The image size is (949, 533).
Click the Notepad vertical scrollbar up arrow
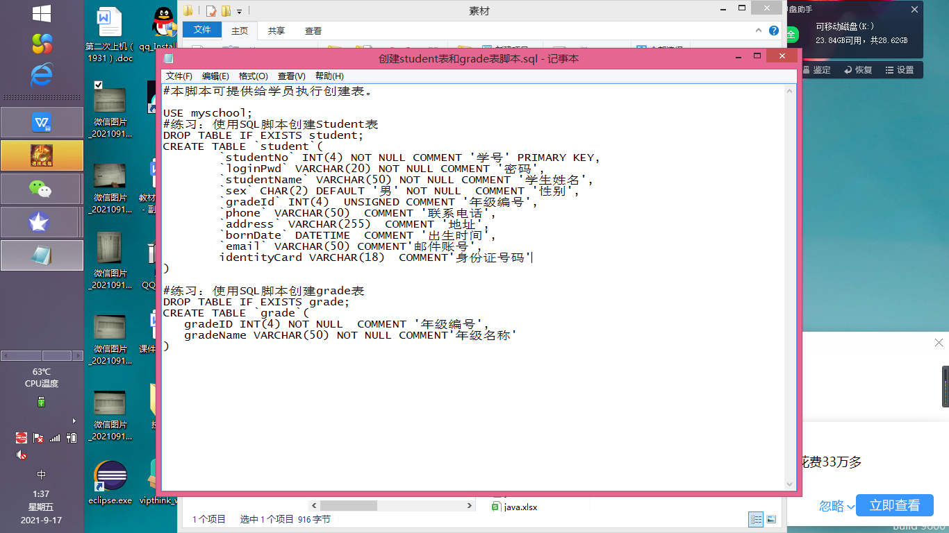(790, 91)
